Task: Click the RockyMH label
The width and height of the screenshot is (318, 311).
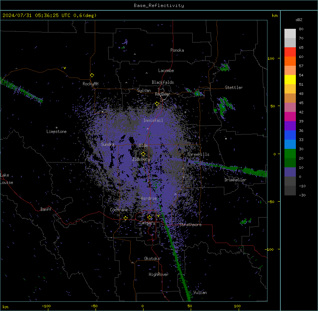Action: coord(90,84)
